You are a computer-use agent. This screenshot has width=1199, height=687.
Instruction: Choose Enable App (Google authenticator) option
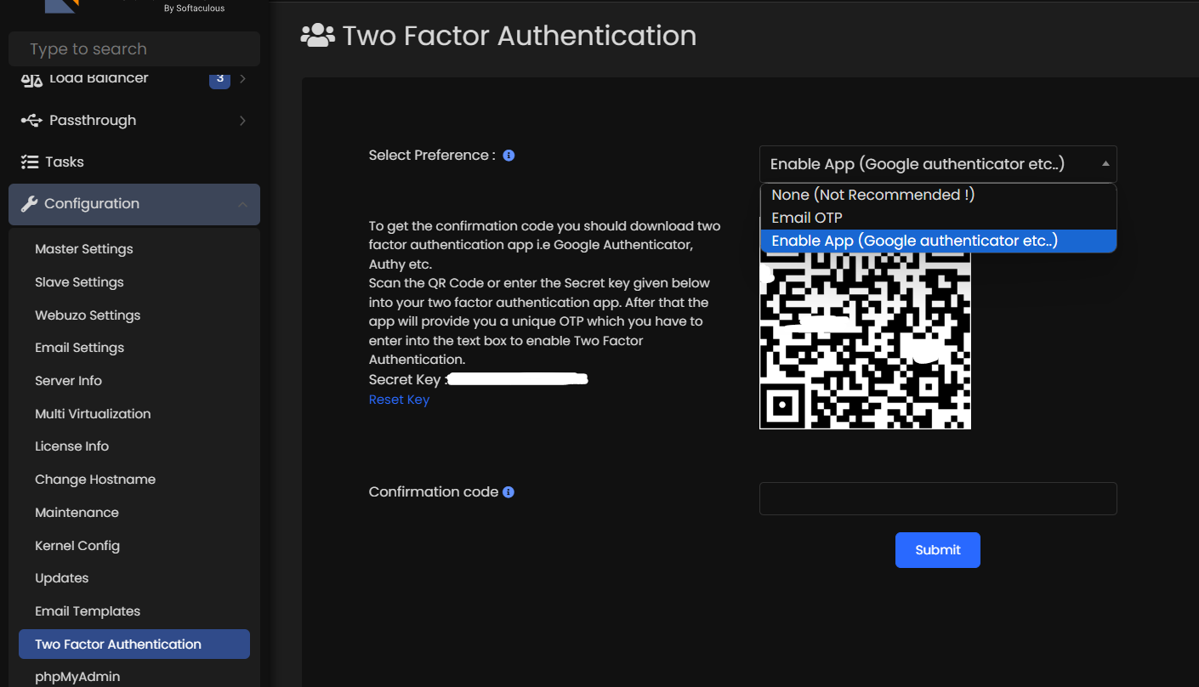click(x=938, y=241)
